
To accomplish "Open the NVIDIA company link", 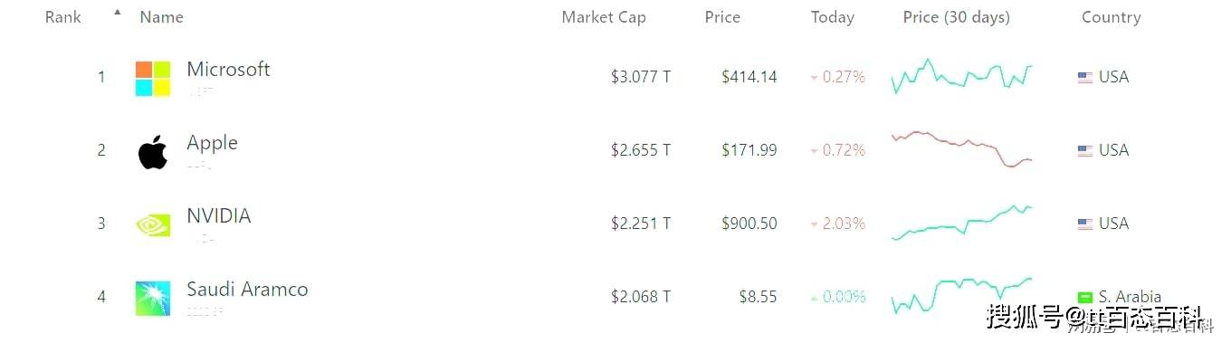I will point(219,216).
